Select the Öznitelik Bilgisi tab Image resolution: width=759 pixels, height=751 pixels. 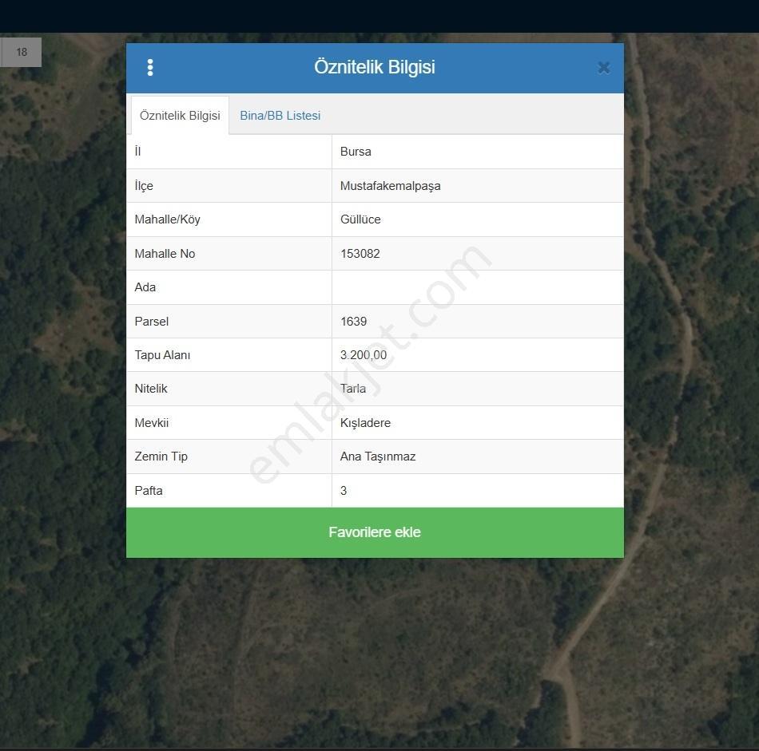180,116
